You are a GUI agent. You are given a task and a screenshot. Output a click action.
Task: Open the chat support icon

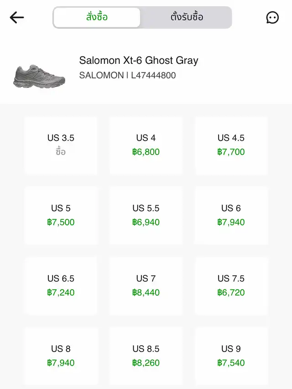pyautogui.click(x=272, y=17)
